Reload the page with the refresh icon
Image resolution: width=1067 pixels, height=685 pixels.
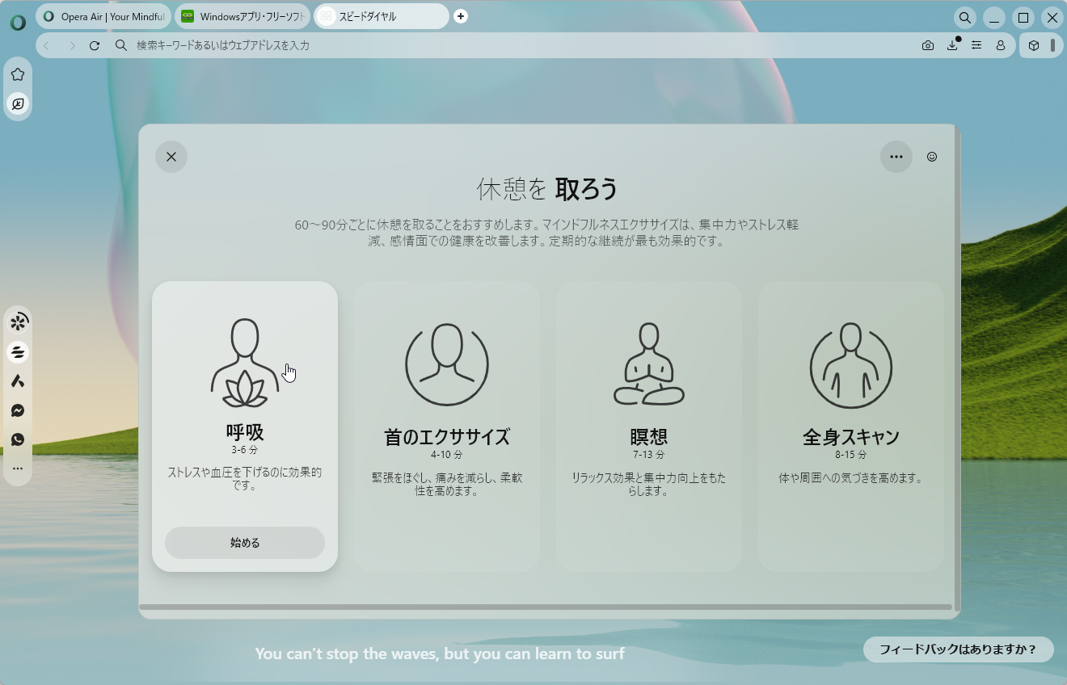(x=95, y=45)
